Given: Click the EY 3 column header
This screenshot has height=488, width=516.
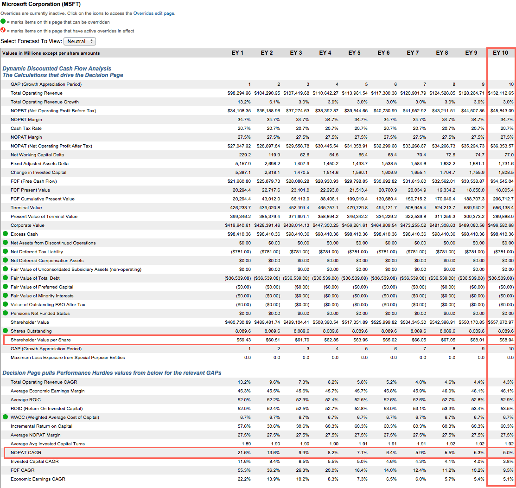Looking at the screenshot, I should [296, 53].
